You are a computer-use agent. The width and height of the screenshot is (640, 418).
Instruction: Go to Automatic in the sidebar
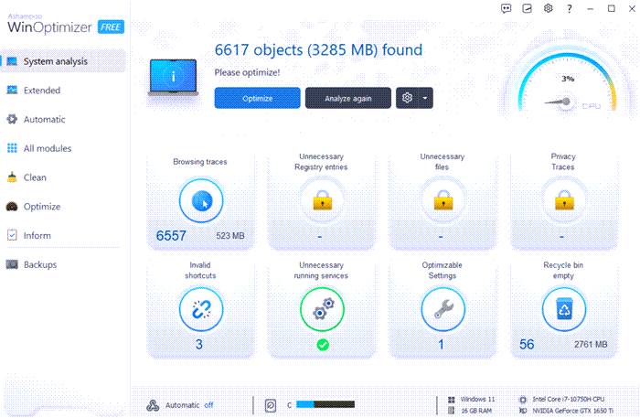click(x=63, y=119)
